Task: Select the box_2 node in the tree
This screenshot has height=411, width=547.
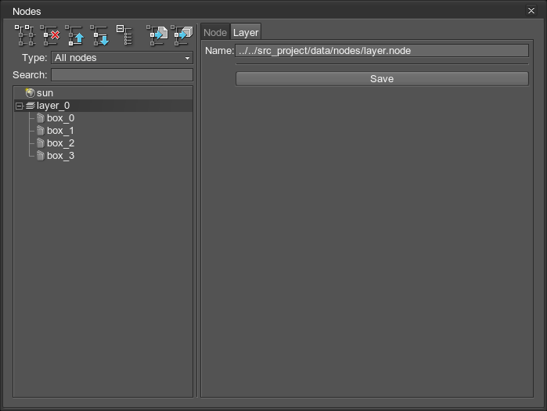Action: coord(60,143)
